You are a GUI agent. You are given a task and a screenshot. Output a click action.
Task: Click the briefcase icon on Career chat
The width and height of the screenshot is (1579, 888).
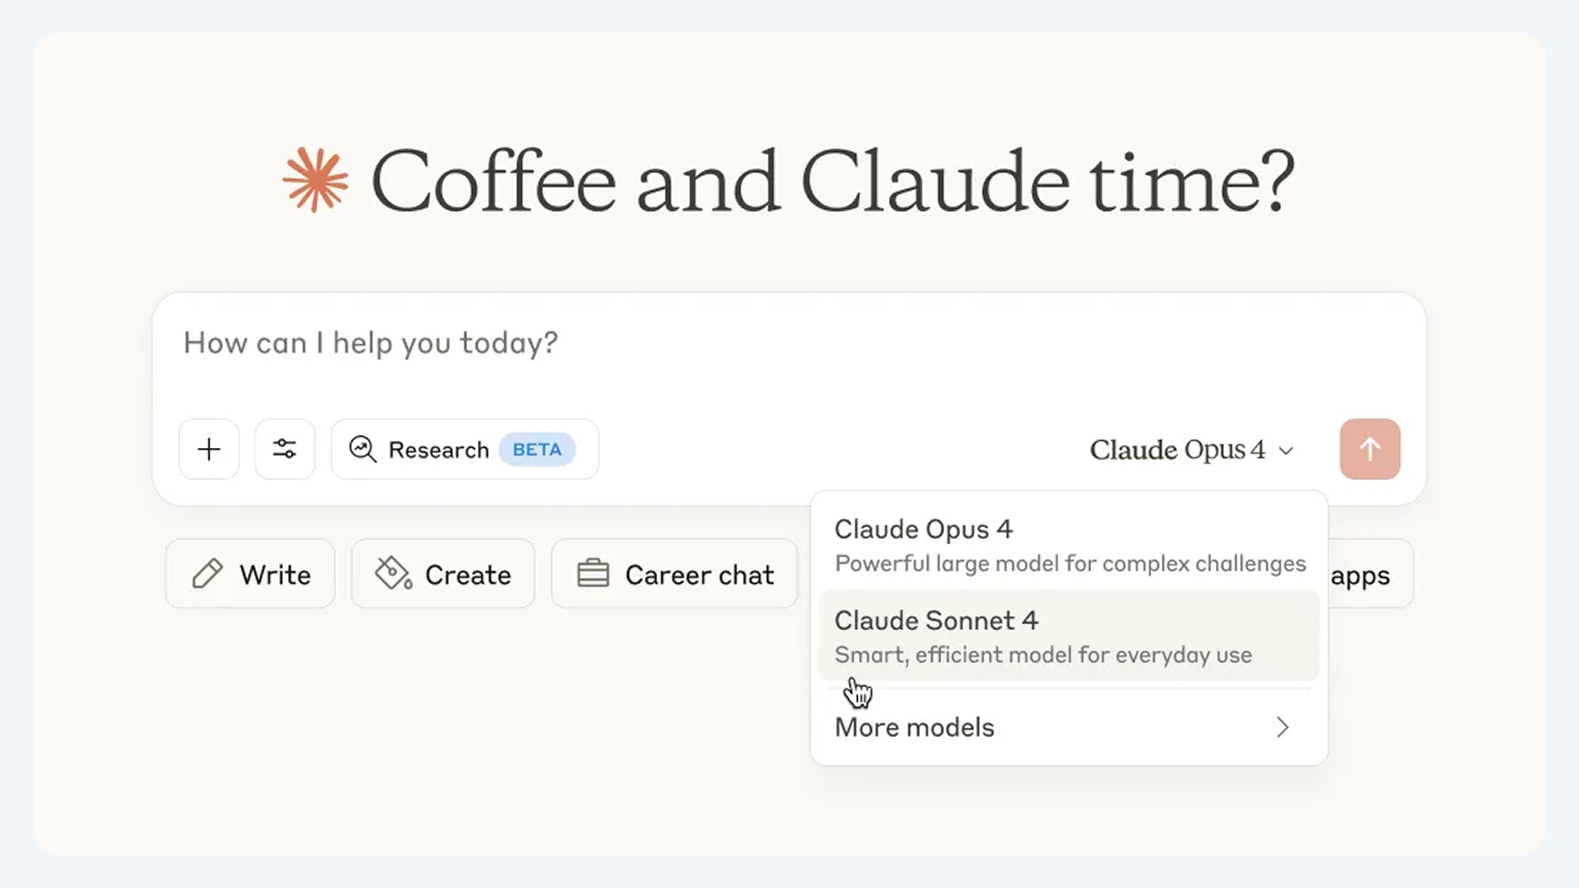[x=593, y=574]
